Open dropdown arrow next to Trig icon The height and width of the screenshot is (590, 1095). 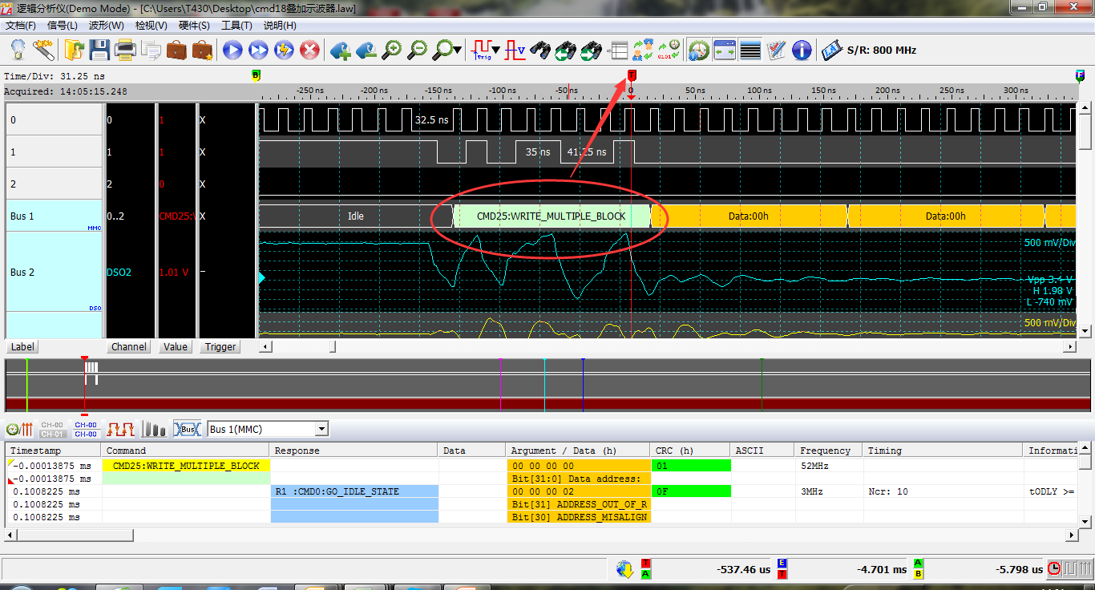tap(495, 51)
